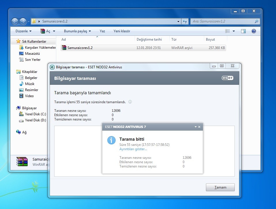Click large WinRAR thumbnail in details pane

pyautogui.click(x=22, y=161)
